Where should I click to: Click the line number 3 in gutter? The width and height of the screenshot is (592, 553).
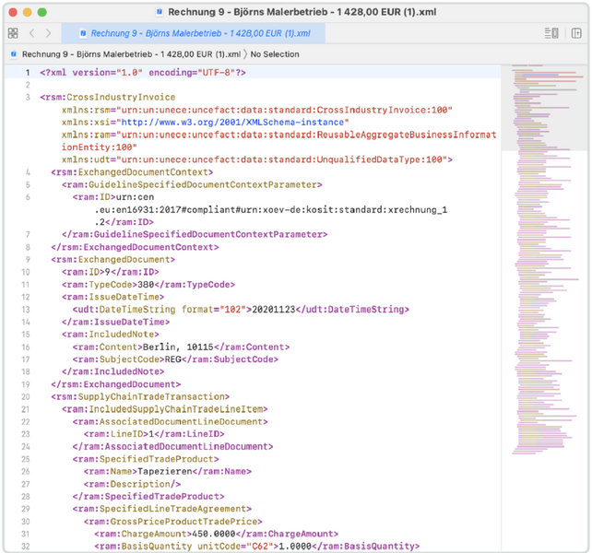[29, 97]
